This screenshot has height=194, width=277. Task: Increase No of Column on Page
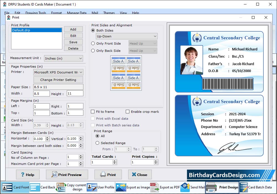[x=81, y=156]
